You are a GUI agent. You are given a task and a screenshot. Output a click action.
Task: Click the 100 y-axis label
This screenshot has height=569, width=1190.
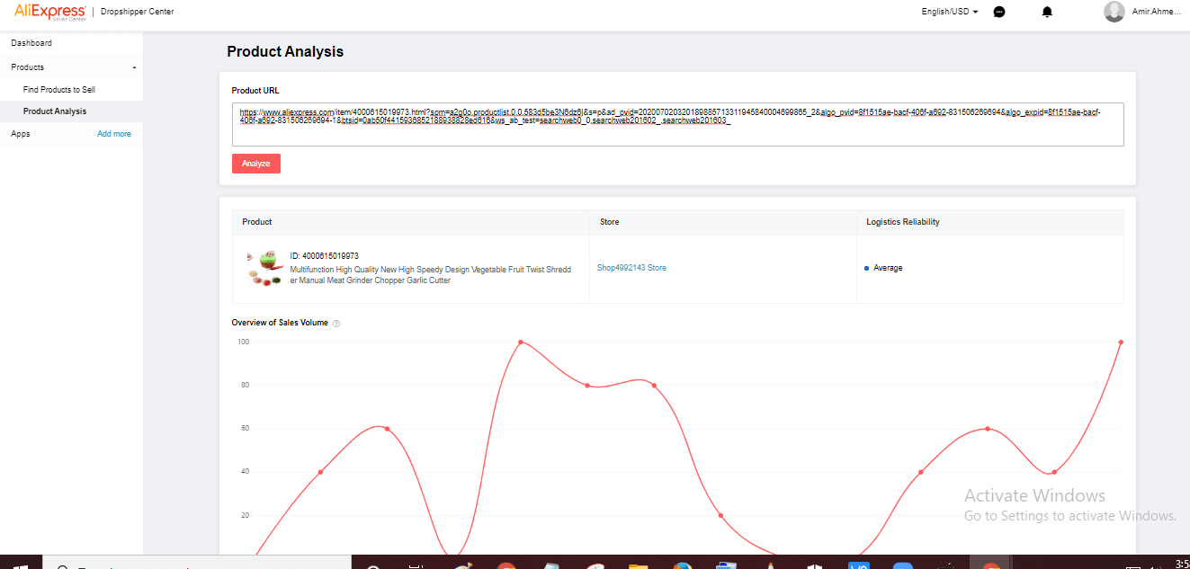[243, 342]
